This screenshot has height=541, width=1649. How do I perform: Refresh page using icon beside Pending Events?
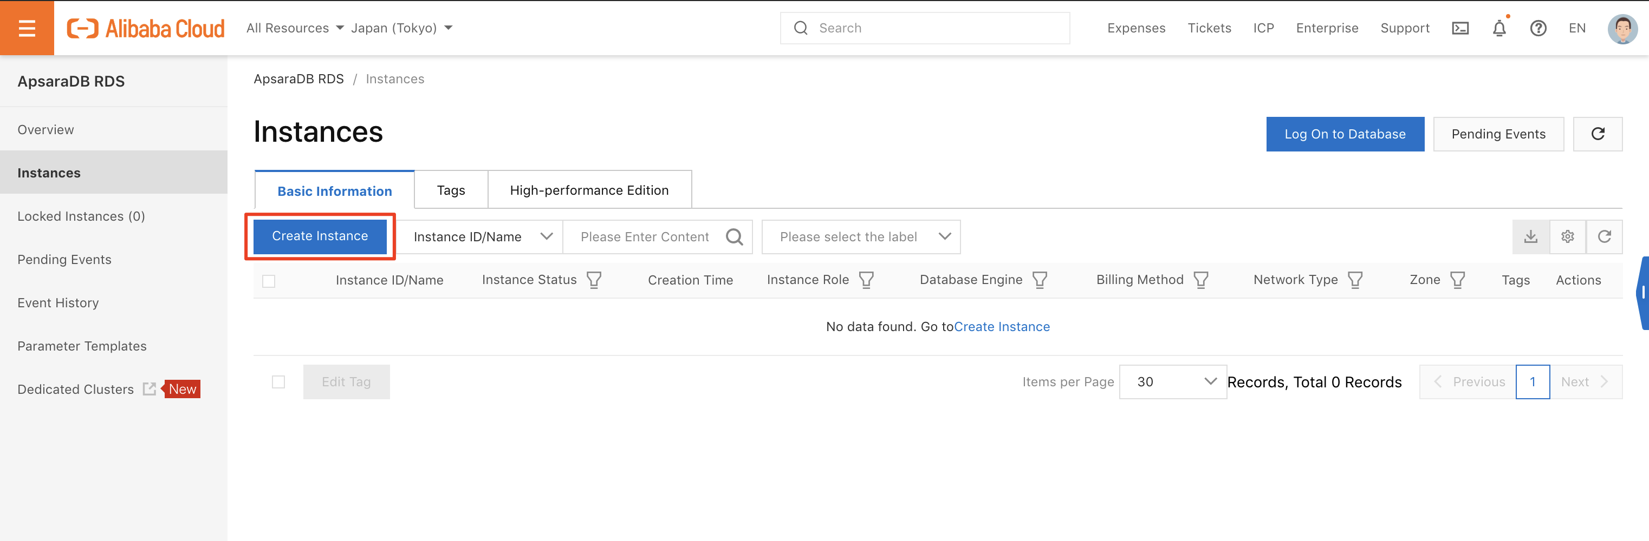click(1598, 134)
